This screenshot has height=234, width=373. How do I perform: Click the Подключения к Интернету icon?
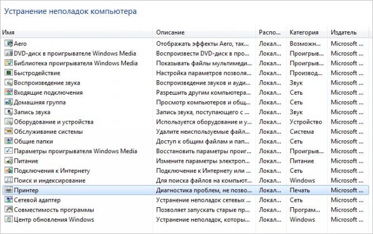[8, 170]
